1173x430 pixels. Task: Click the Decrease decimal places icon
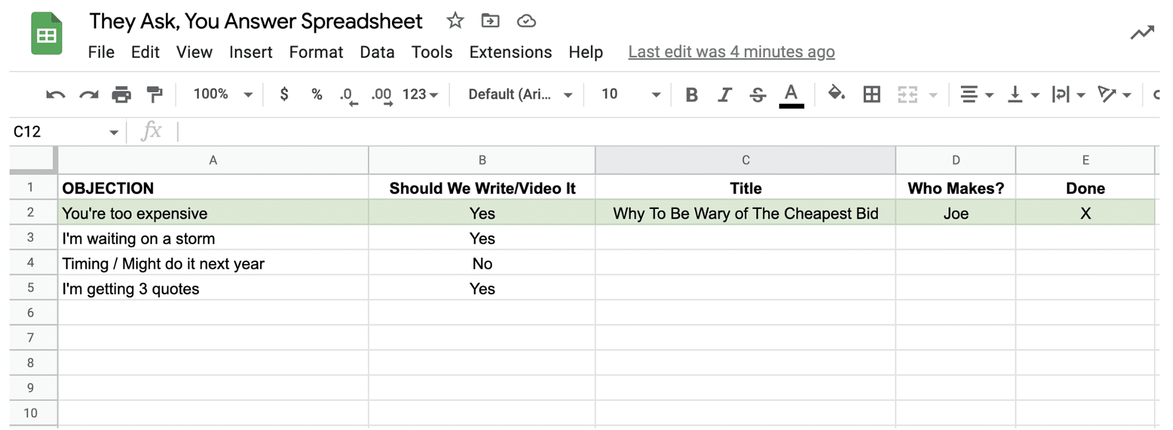tap(346, 94)
